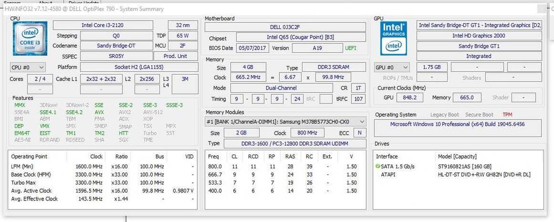554x222 pixels.
Task: Open the GPU #0 selector dropdown
Action: click(392, 67)
